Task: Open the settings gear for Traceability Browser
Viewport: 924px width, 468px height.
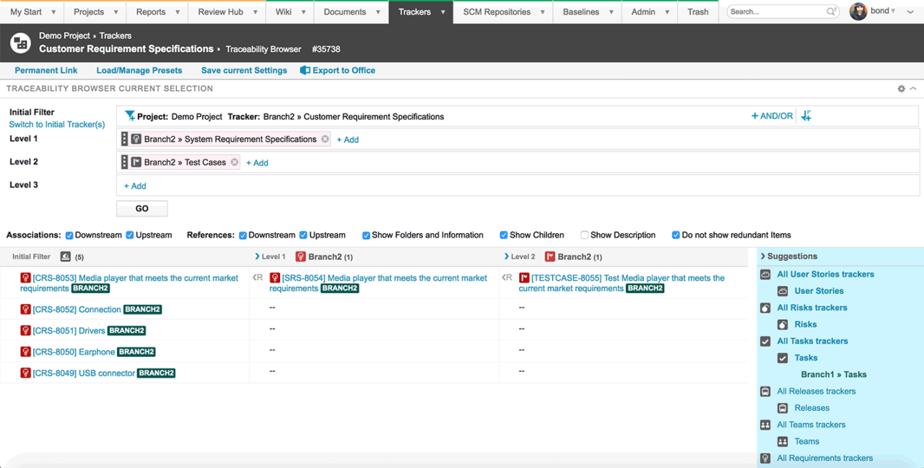Action: click(900, 88)
